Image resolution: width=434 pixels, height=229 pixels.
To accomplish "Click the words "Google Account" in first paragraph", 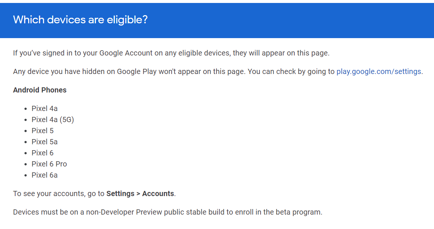I will (x=126, y=53).
